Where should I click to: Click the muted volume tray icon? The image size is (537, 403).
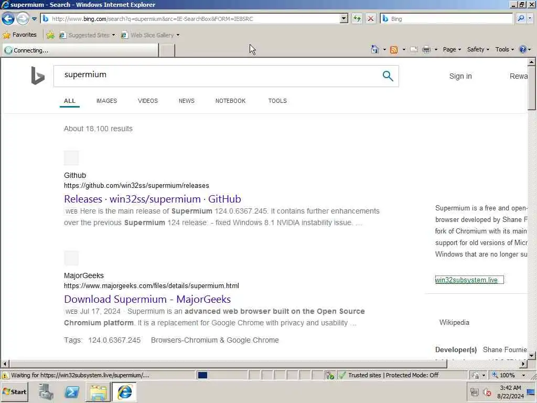pos(487,392)
